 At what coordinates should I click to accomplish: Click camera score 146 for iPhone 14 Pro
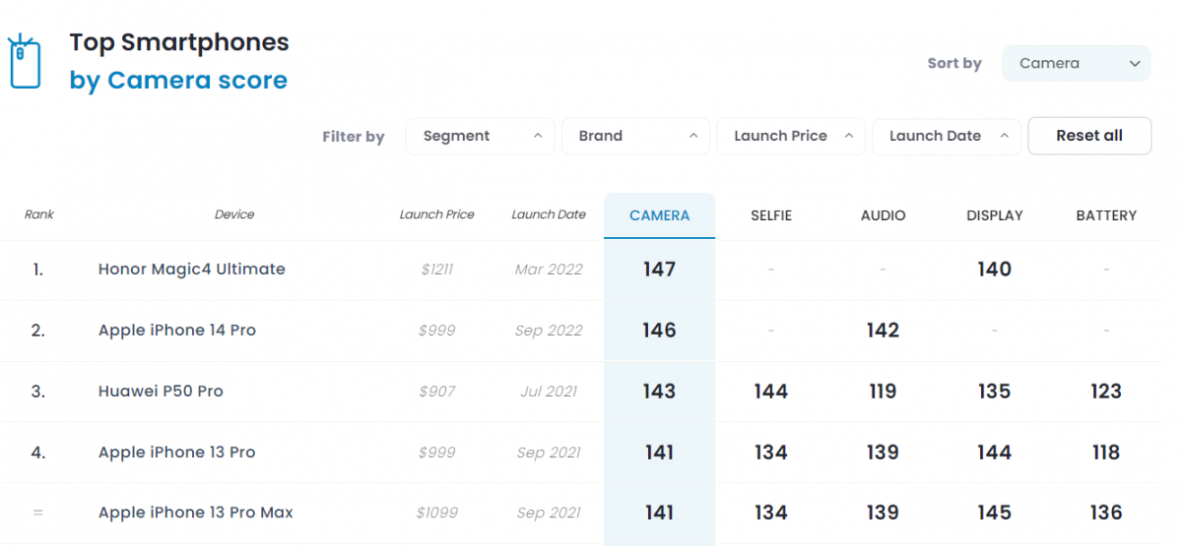point(660,331)
